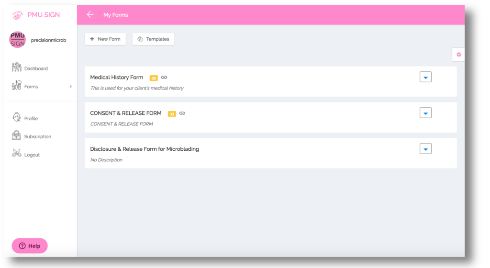Open Medical History Form title
This screenshot has width=490, height=268.
pyautogui.click(x=117, y=78)
